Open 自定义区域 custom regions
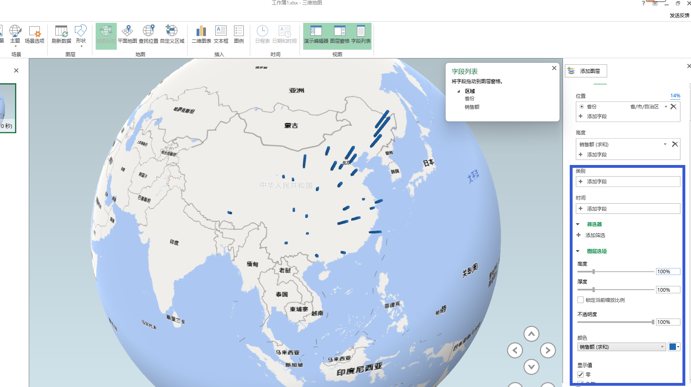 coord(172,35)
